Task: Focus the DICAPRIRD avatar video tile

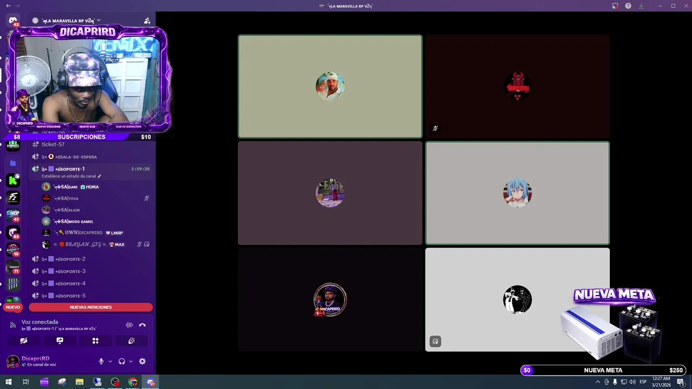Action: pos(330,299)
